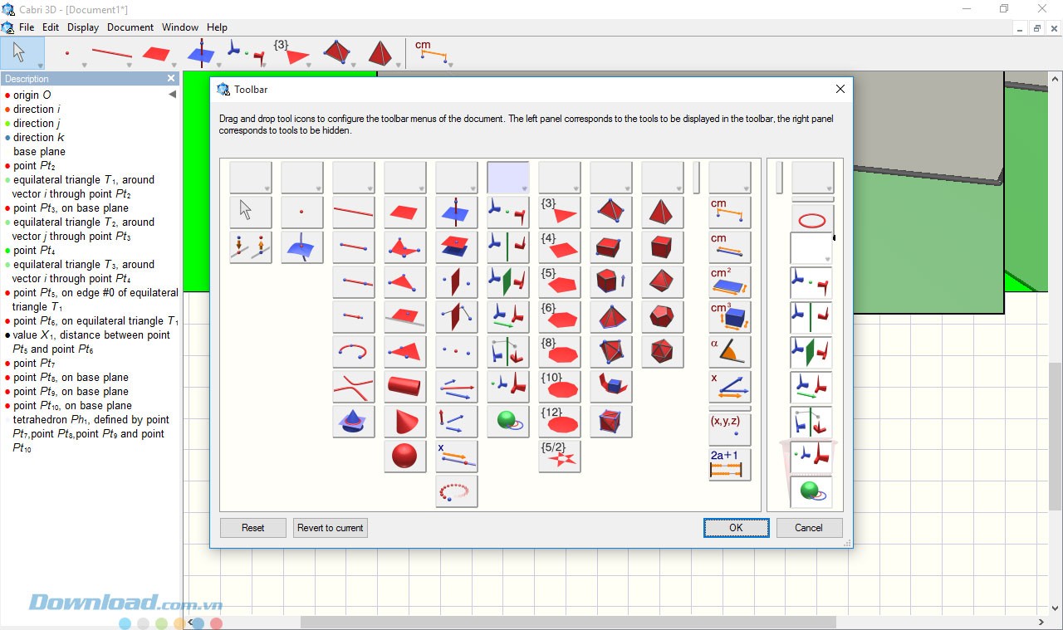Click the horizontal scrollbar at window bottom

pos(568,622)
